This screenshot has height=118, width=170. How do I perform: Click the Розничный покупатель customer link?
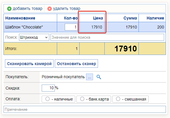[x=63, y=77]
